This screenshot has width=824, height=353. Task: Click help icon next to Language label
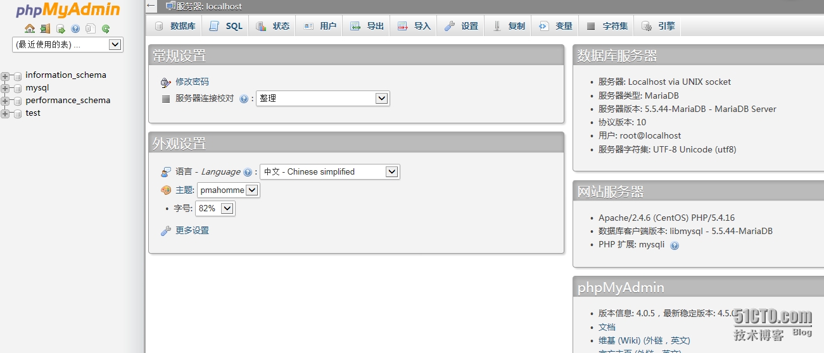coord(248,172)
